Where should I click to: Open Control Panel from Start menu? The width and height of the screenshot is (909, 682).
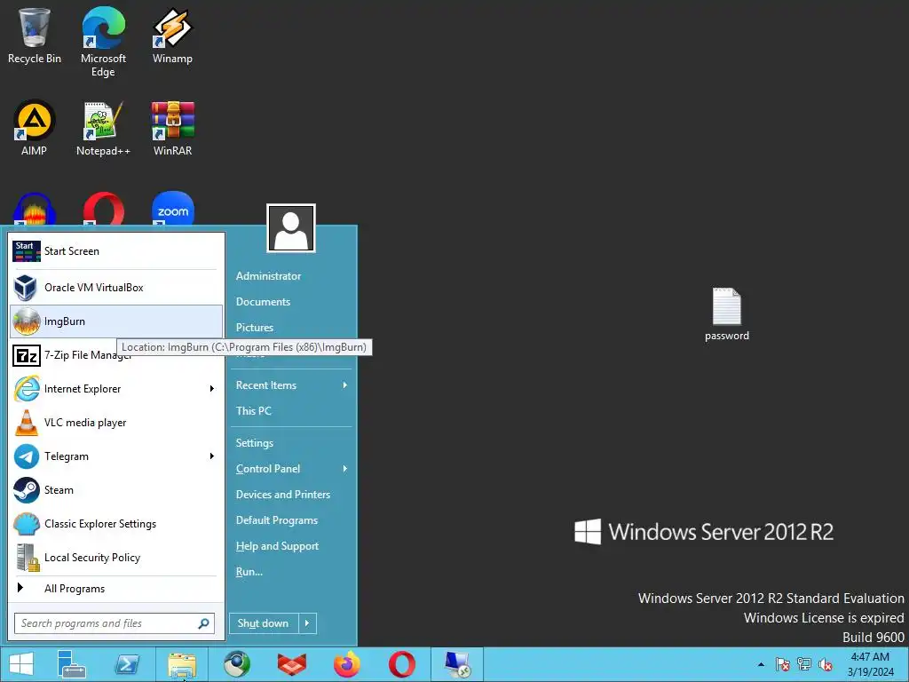(x=268, y=469)
